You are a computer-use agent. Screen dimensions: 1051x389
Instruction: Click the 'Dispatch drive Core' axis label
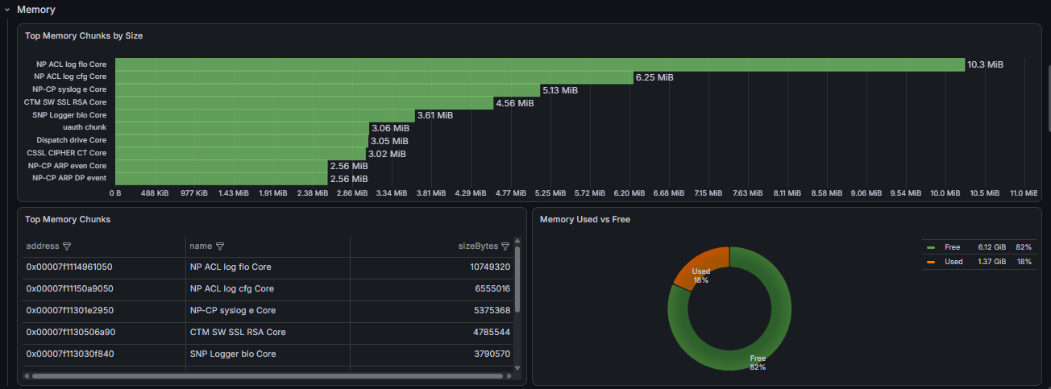(x=72, y=140)
